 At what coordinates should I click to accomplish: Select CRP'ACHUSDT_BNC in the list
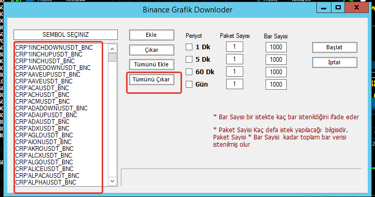pos(43,95)
